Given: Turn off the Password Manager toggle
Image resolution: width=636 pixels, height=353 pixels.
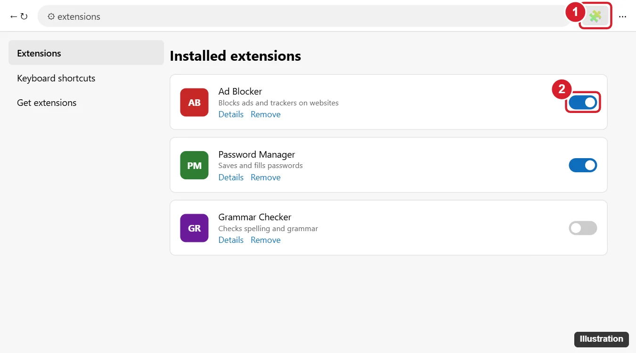Looking at the screenshot, I should click(x=583, y=165).
